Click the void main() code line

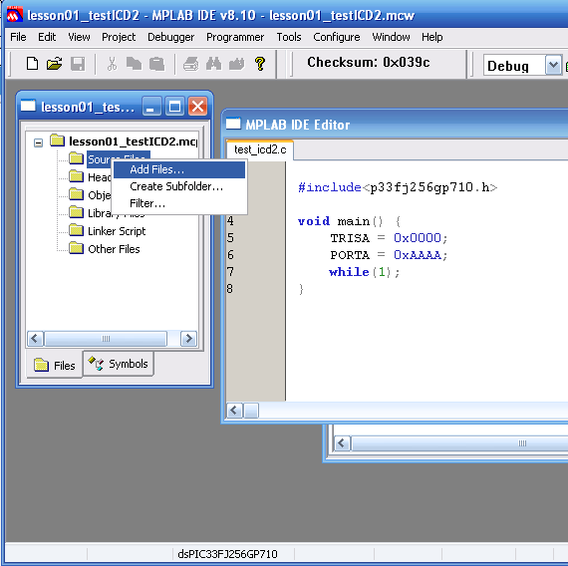pyautogui.click(x=349, y=221)
